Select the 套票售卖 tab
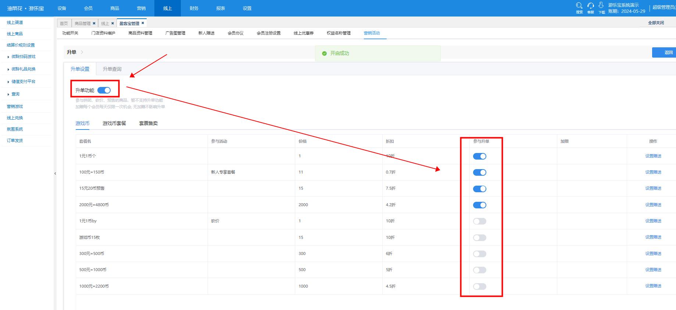 148,123
